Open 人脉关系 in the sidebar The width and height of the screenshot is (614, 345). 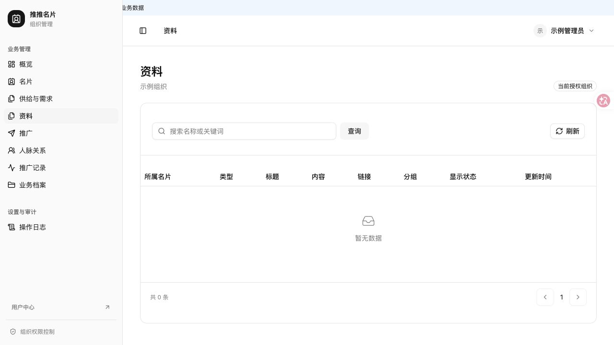coord(61,150)
